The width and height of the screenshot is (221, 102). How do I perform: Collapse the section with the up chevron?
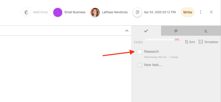127,31
